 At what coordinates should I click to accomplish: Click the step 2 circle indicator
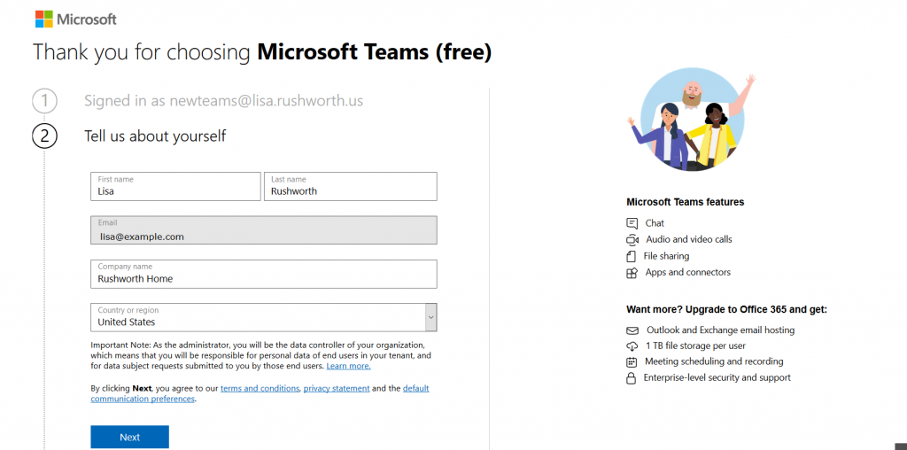click(x=44, y=136)
